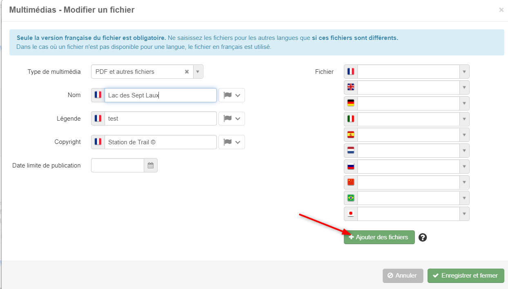Screen dimensions: 508x289
Task: Expand the Russian file dropdown
Action: pos(464,167)
